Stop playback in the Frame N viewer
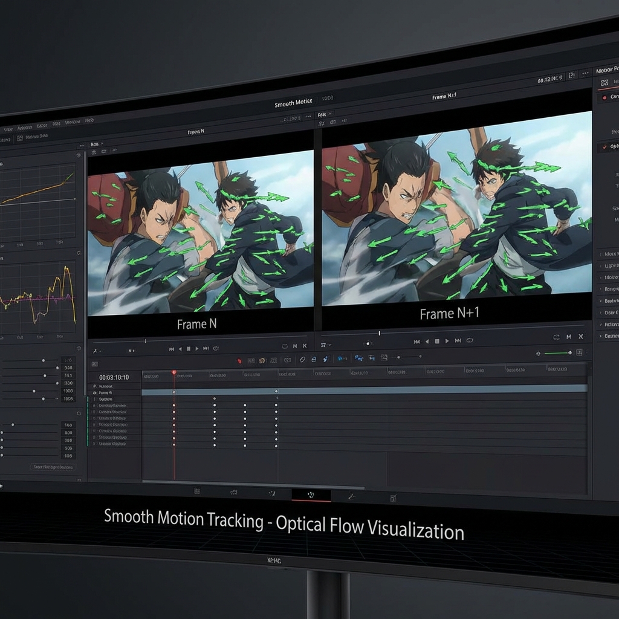The image size is (619, 619). pyautogui.click(x=189, y=349)
